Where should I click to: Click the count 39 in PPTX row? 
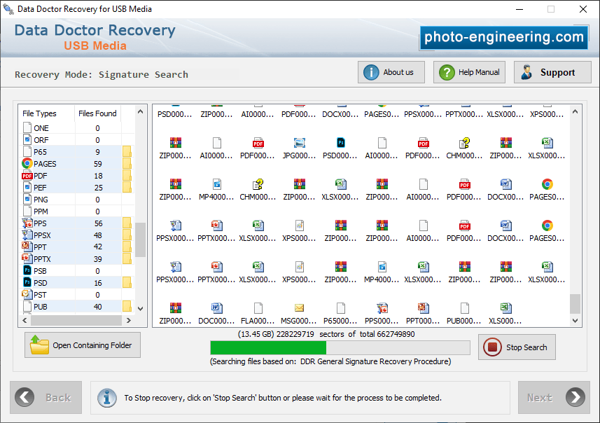point(98,259)
